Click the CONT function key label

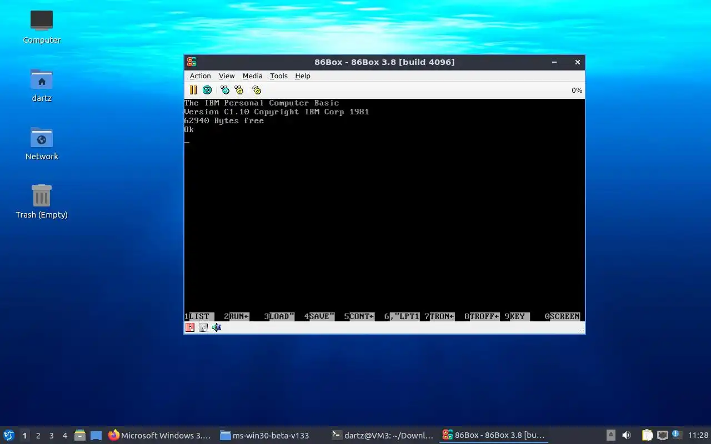pyautogui.click(x=362, y=316)
